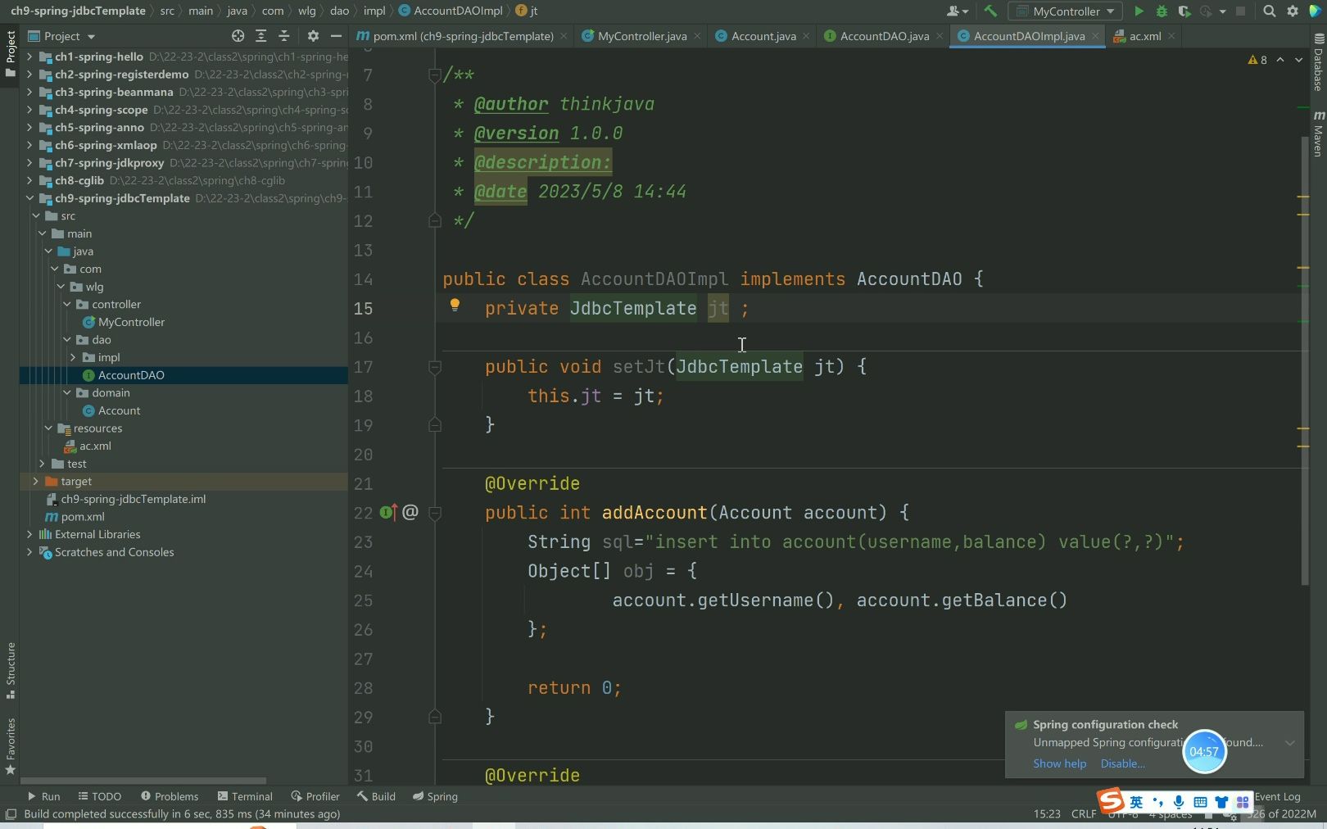Click Project panel horizontal scrollbar
This screenshot has height=829, width=1327.
(x=143, y=781)
